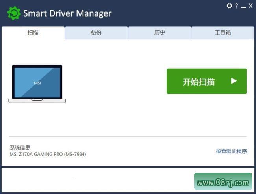Open the 检查驱动程序 link
The height and width of the screenshot is (194, 256).
point(231,151)
